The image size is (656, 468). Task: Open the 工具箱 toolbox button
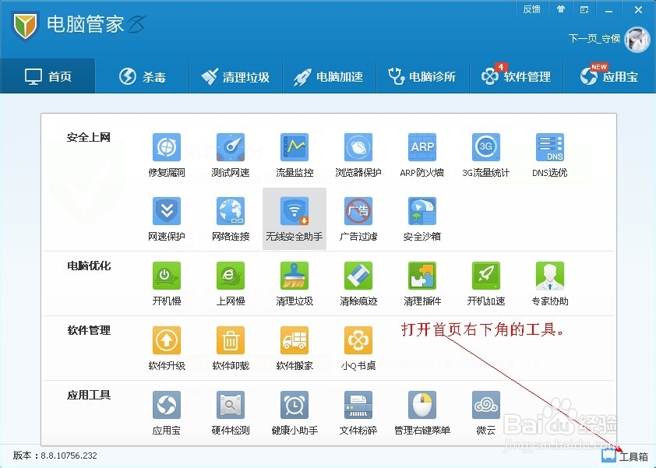click(x=625, y=456)
